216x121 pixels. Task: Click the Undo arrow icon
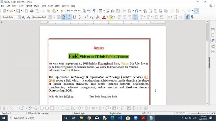(69, 11)
